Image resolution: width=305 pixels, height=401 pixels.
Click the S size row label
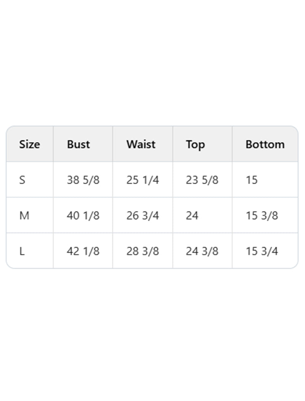tap(22, 180)
